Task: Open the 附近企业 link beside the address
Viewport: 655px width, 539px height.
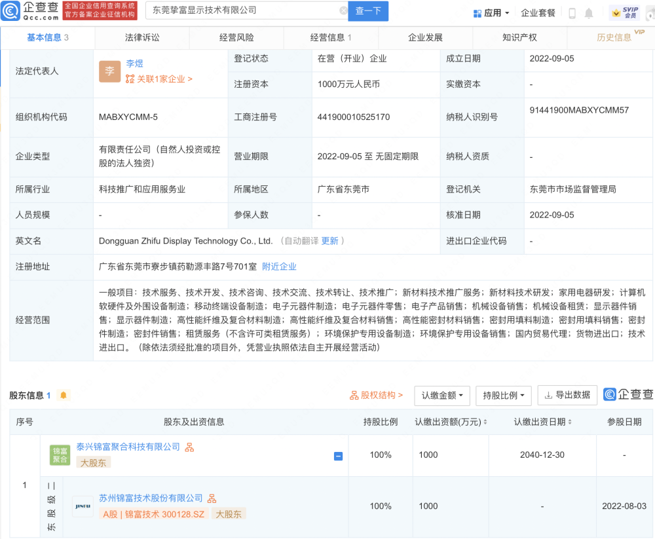Action: 279,267
